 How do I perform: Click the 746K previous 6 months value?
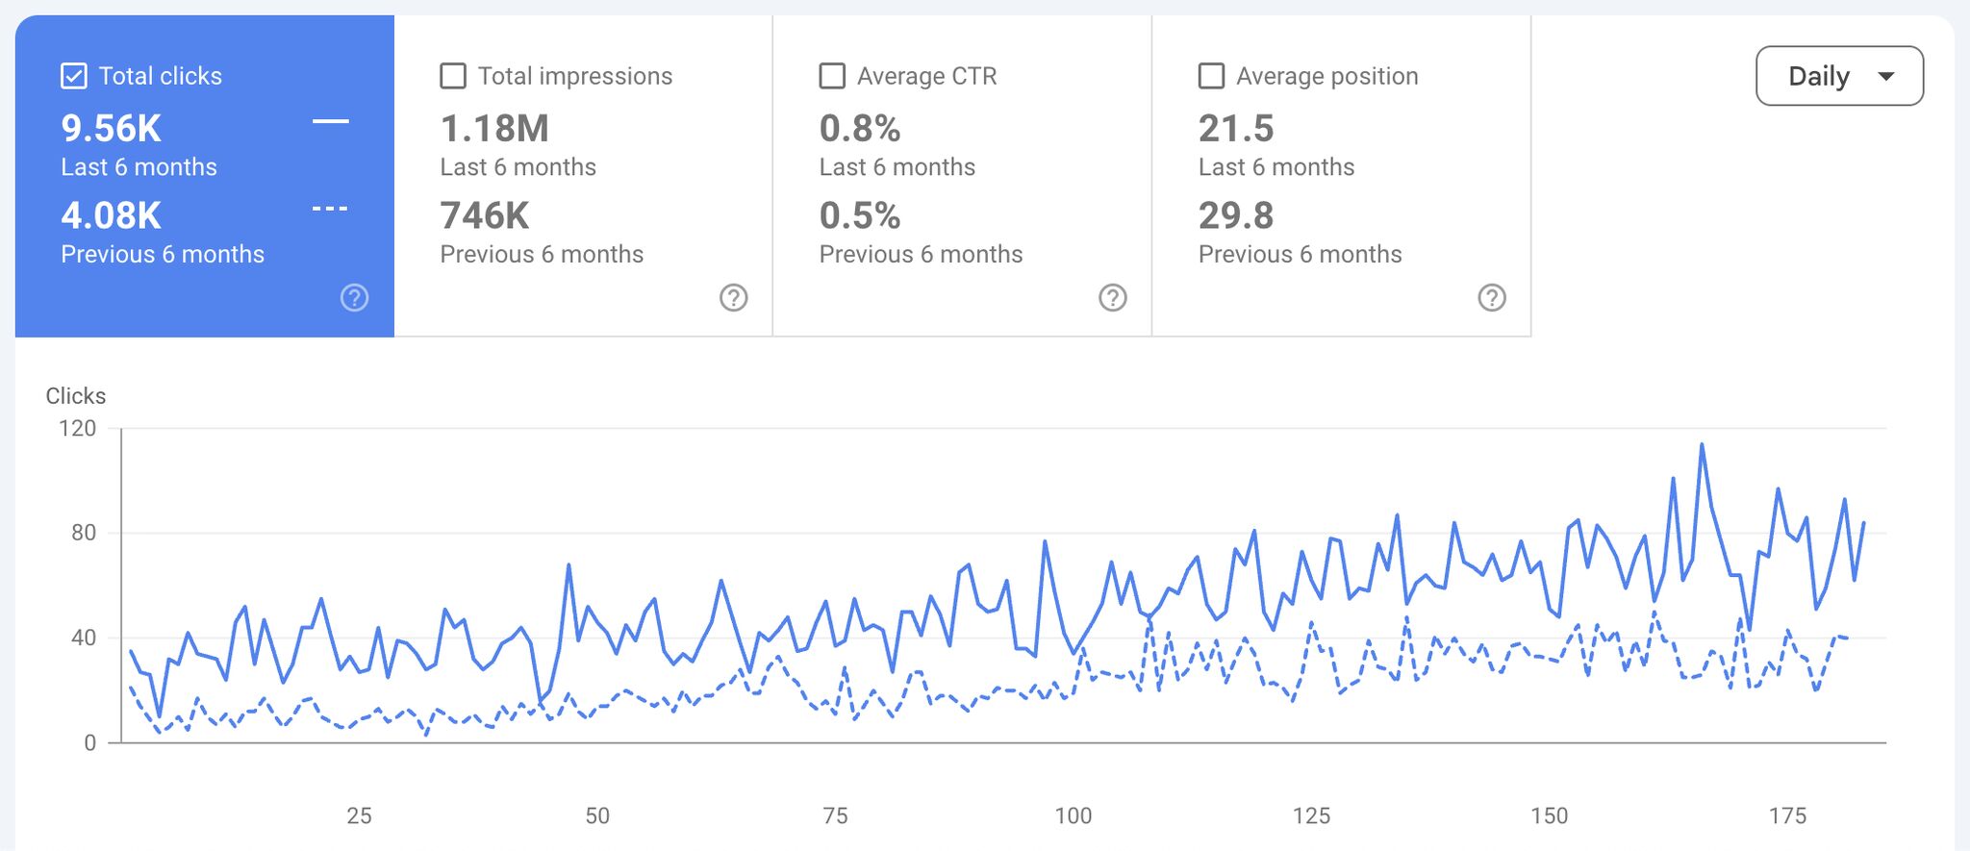point(485,215)
